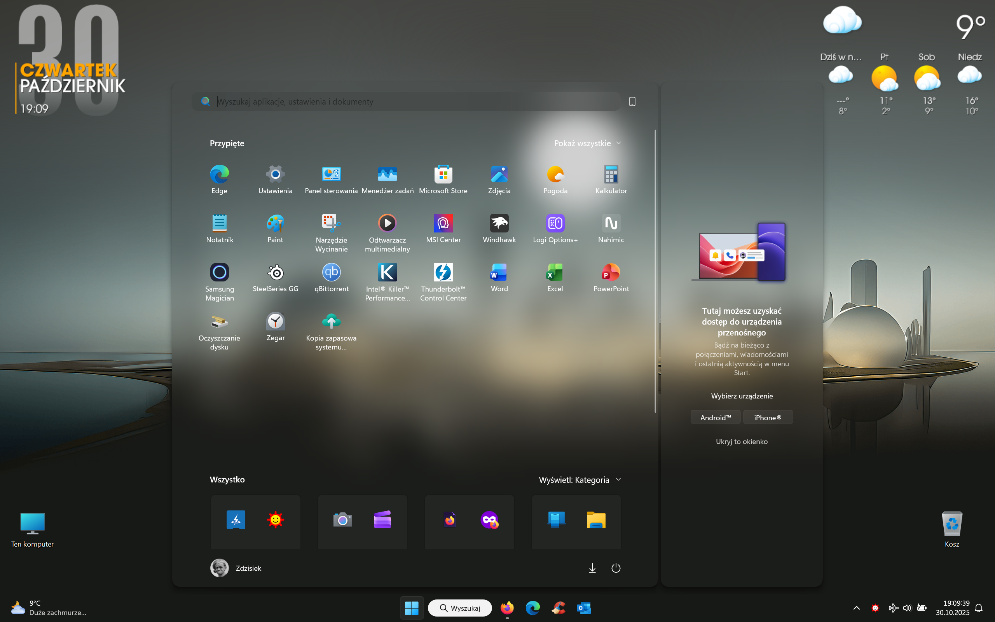Start MSI Center from pinned

point(443,224)
